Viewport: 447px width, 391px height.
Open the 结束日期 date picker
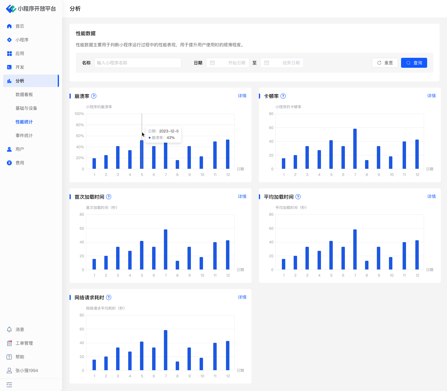(282, 63)
